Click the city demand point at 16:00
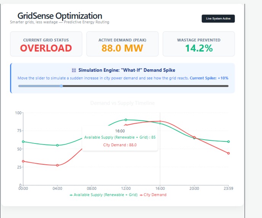Viewport: 262px width, 218px height. point(160,121)
